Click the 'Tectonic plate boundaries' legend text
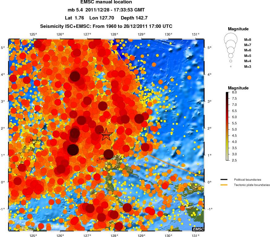 (x=252, y=185)
